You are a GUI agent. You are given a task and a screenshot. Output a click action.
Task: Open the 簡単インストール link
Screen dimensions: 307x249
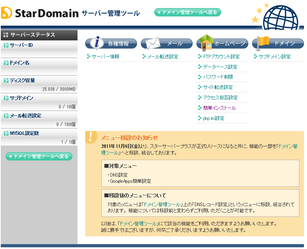click(220, 108)
